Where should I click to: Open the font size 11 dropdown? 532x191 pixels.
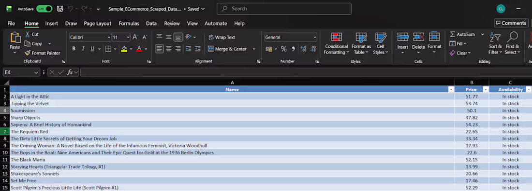click(128, 37)
